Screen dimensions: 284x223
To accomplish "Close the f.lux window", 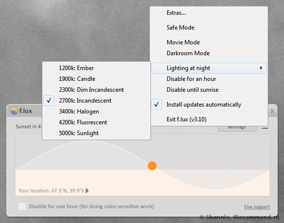I will (272, 111).
